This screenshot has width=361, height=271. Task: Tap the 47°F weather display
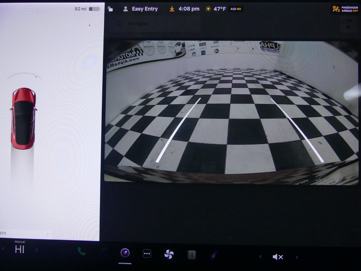pos(216,9)
